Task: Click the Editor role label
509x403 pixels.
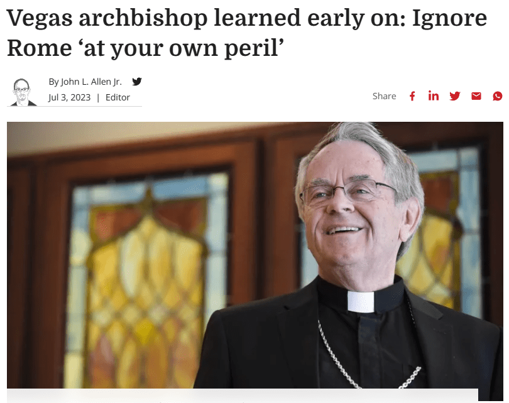Action: pyautogui.click(x=118, y=97)
